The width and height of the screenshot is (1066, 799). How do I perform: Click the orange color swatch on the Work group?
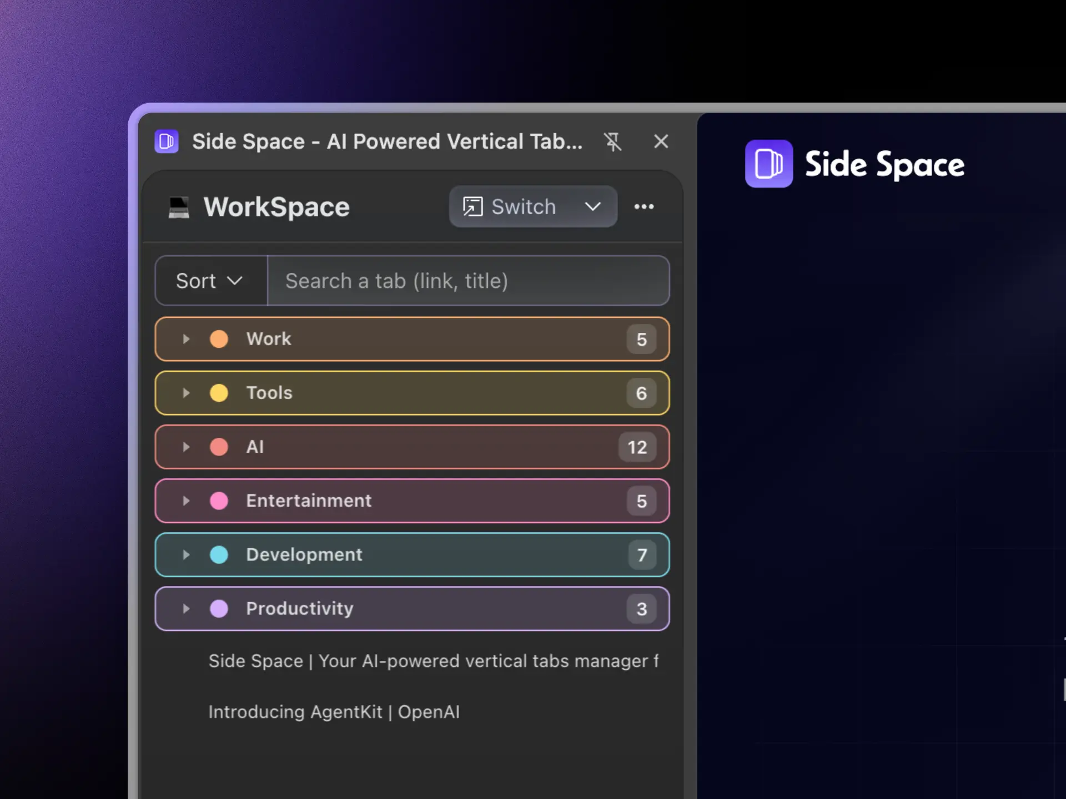(x=220, y=339)
